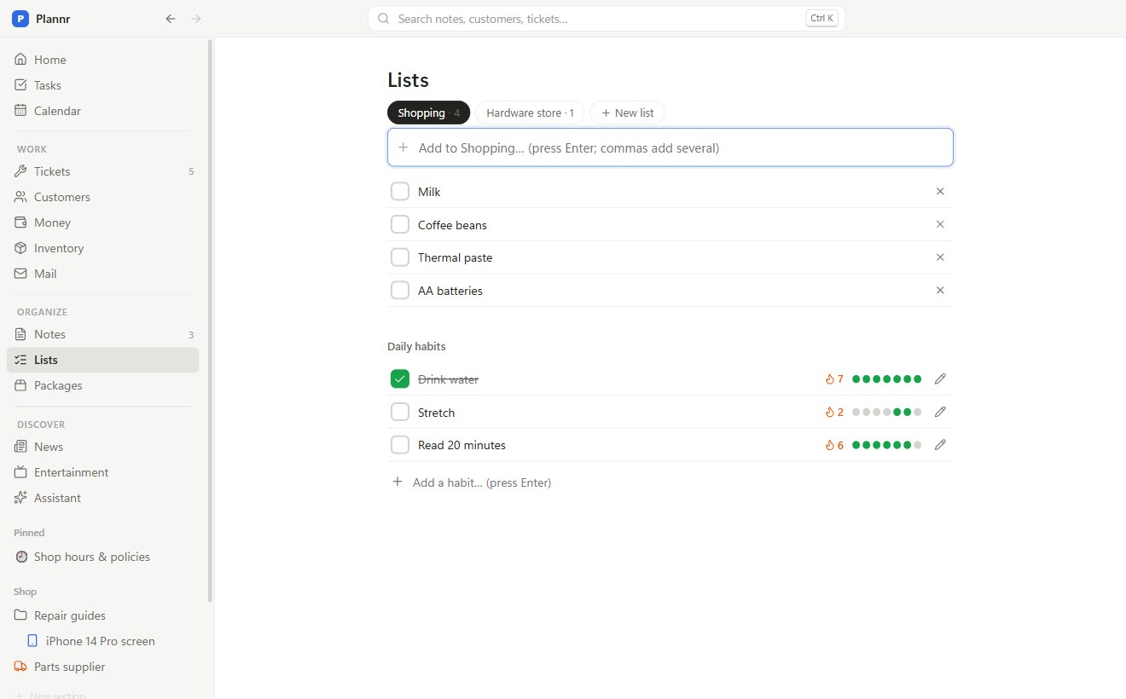Create a list with New list
Screen dimensions: 1126x699
click(627, 113)
